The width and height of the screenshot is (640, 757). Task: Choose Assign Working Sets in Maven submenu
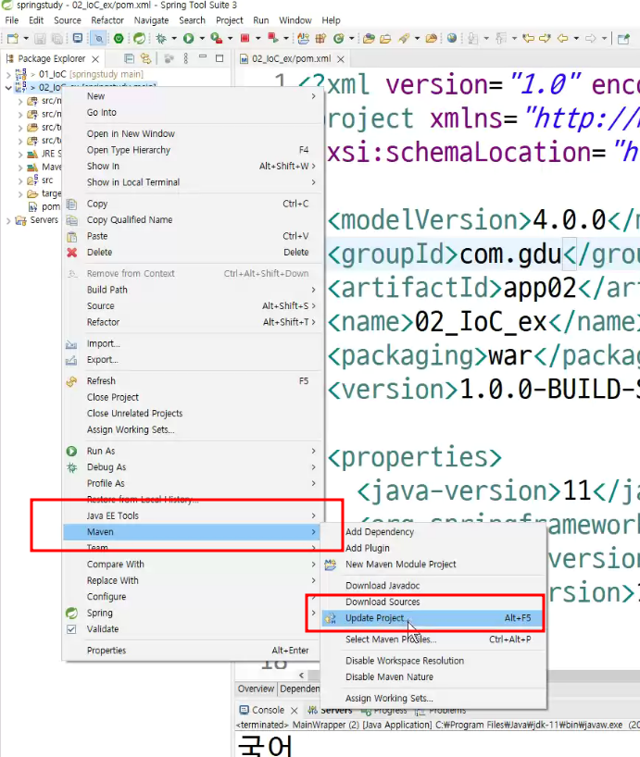pos(433,698)
